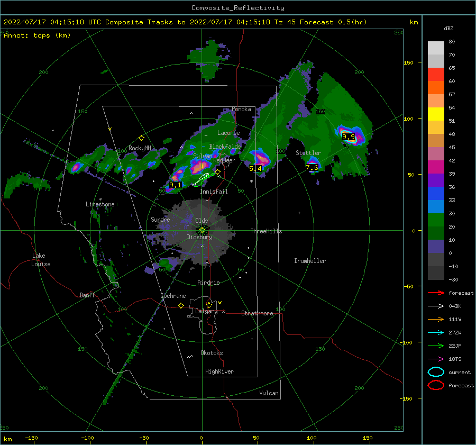
Task: Pick the blue 33-36 dBZ color swatch
Action: pyautogui.click(x=436, y=194)
